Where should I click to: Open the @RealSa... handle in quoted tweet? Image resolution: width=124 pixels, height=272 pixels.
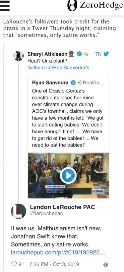[91, 83]
